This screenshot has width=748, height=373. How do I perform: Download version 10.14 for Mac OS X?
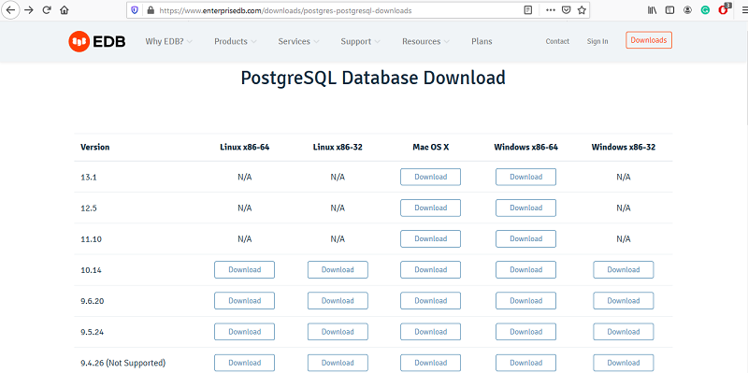430,270
